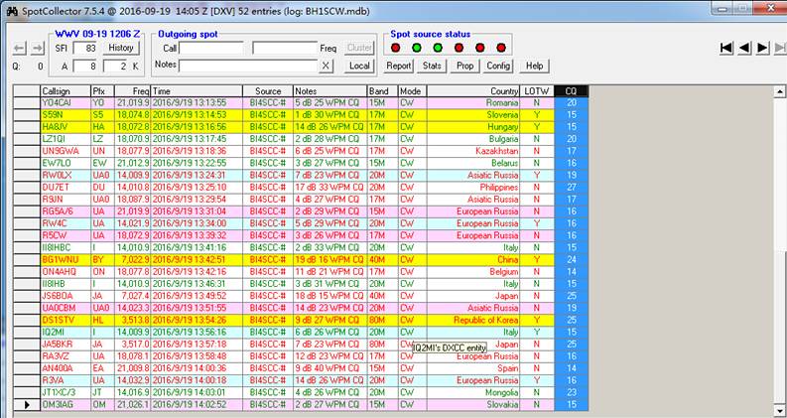This screenshot has width=787, height=418.
Task: Click the first red spot source status LED
Action: (x=396, y=48)
